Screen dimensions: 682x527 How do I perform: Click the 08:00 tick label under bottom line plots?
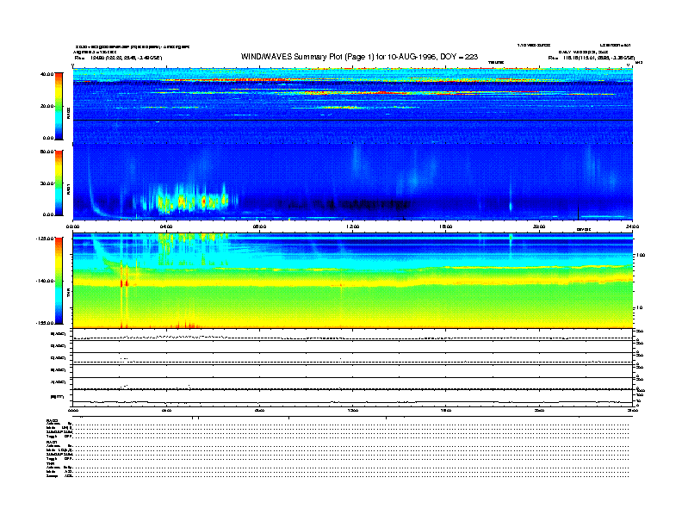(x=260, y=410)
